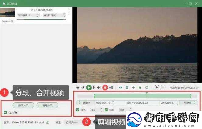This screenshot has width=202, height=129.
Task: Click the pencil icon beside the file name
Action: tap(47, 122)
